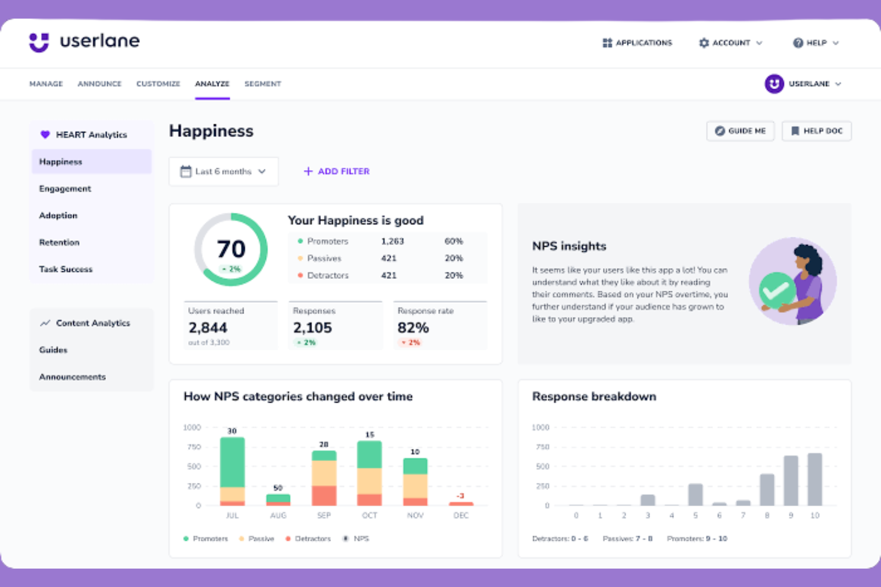This screenshot has width=881, height=587.
Task: Click the plus icon beside Add Filter
Action: 308,171
